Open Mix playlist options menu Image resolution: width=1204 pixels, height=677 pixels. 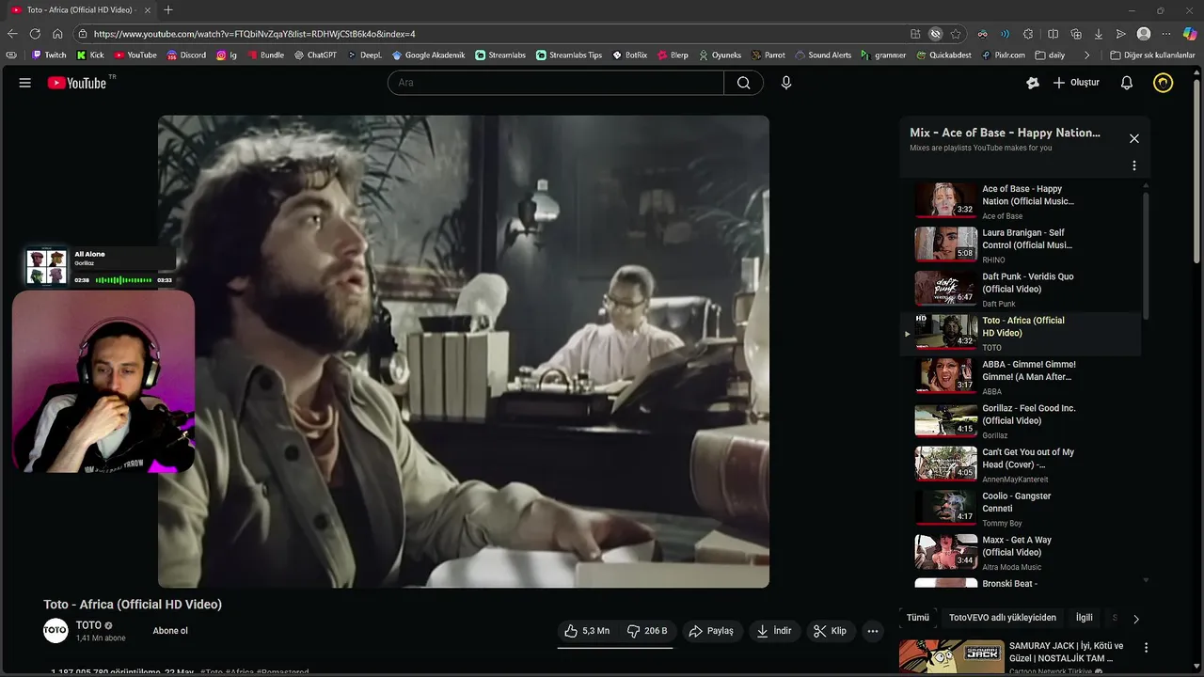coord(1134,165)
